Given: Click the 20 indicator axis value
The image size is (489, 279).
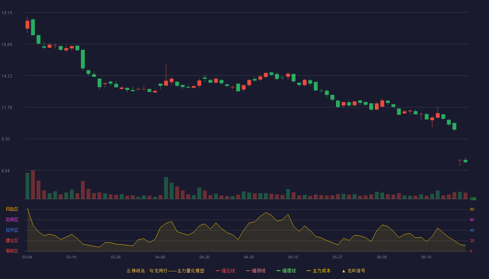Looking at the screenshot, I should (x=472, y=241).
